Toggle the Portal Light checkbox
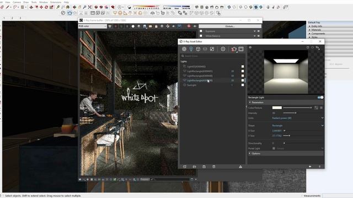Viewport: 353px width, 198px height. (274, 148)
